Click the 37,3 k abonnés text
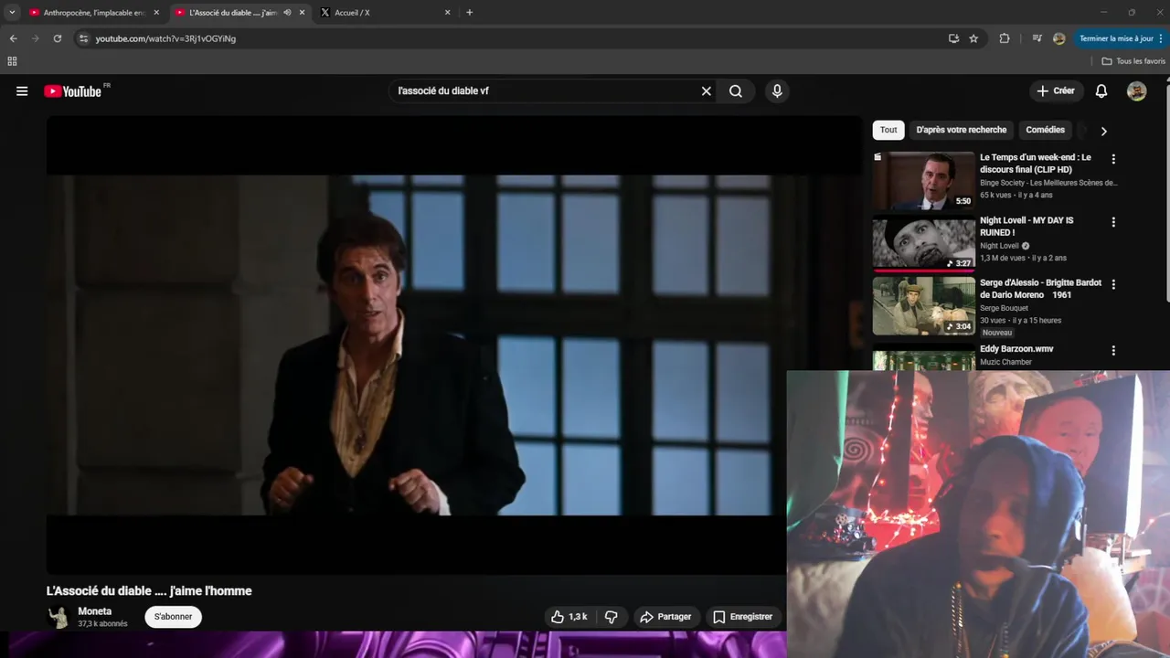 102,624
